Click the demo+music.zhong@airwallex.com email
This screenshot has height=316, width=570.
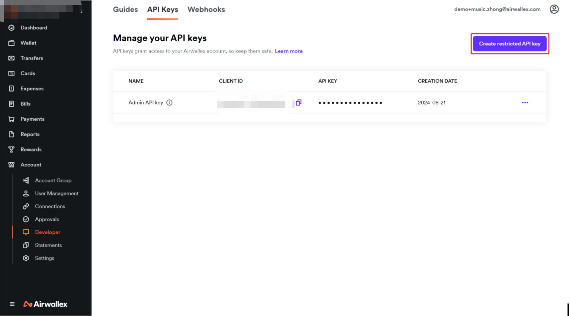[497, 9]
